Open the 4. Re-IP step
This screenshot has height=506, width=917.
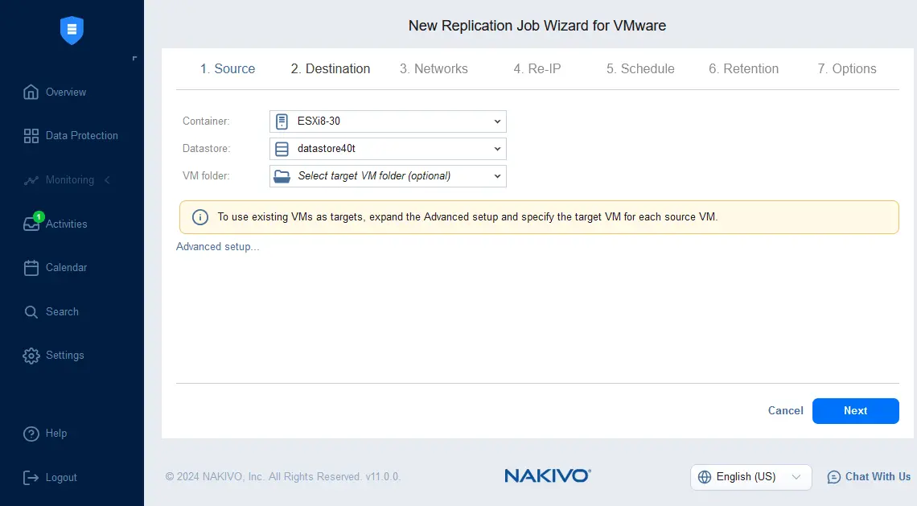[x=537, y=69]
